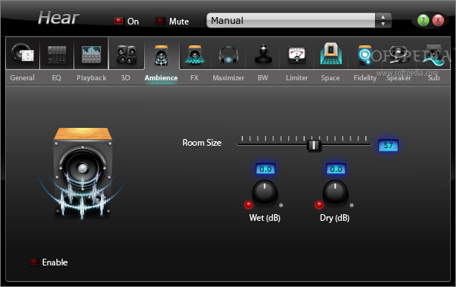
Task: Switch to the Limiter tab label
Action: pos(296,78)
